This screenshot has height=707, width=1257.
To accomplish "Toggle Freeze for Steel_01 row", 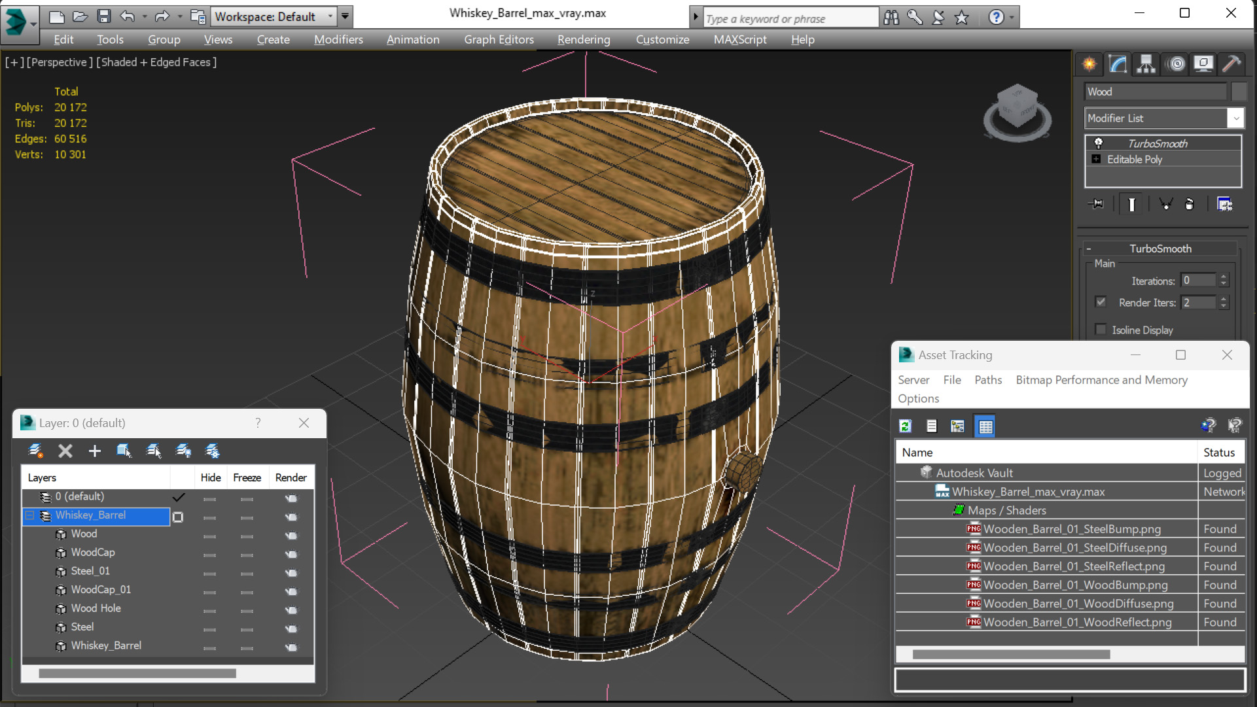I will [247, 573].
